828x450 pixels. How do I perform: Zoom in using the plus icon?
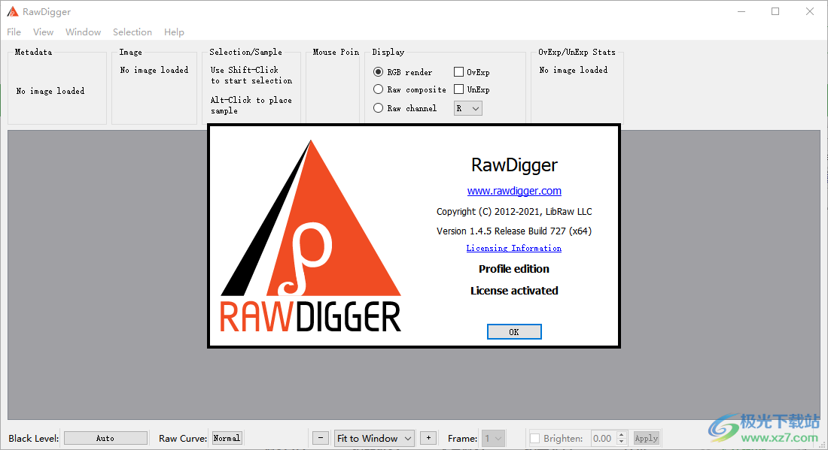click(428, 437)
